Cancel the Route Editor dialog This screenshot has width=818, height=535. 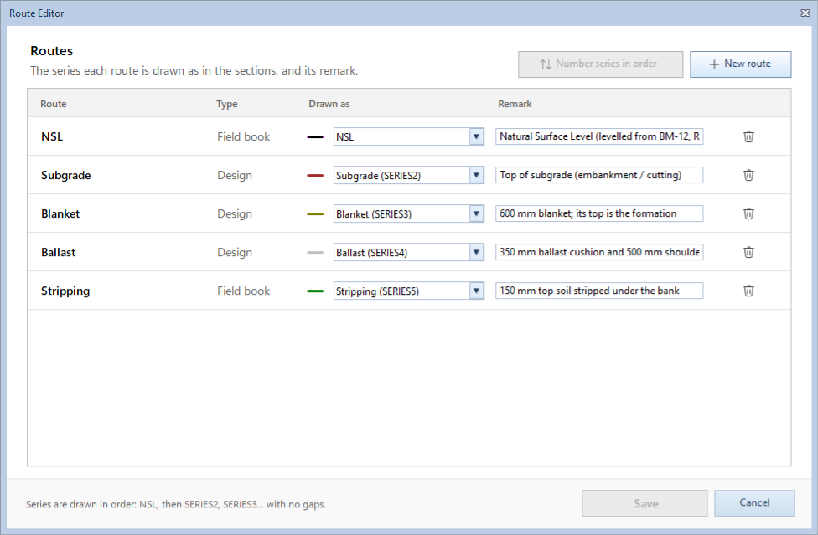pos(754,503)
